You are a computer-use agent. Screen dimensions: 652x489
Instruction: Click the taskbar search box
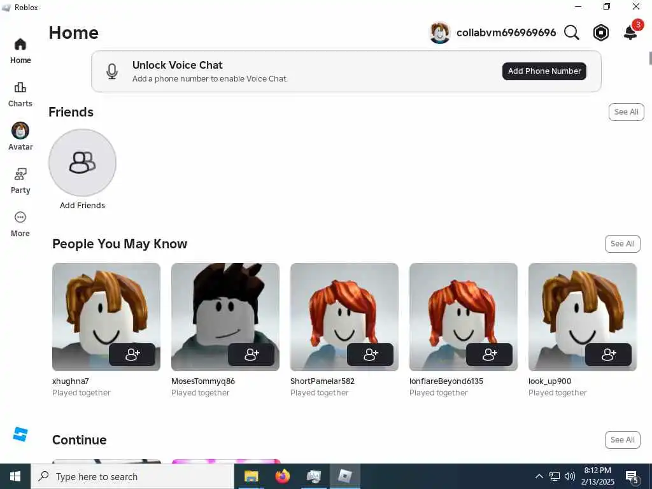tap(132, 476)
